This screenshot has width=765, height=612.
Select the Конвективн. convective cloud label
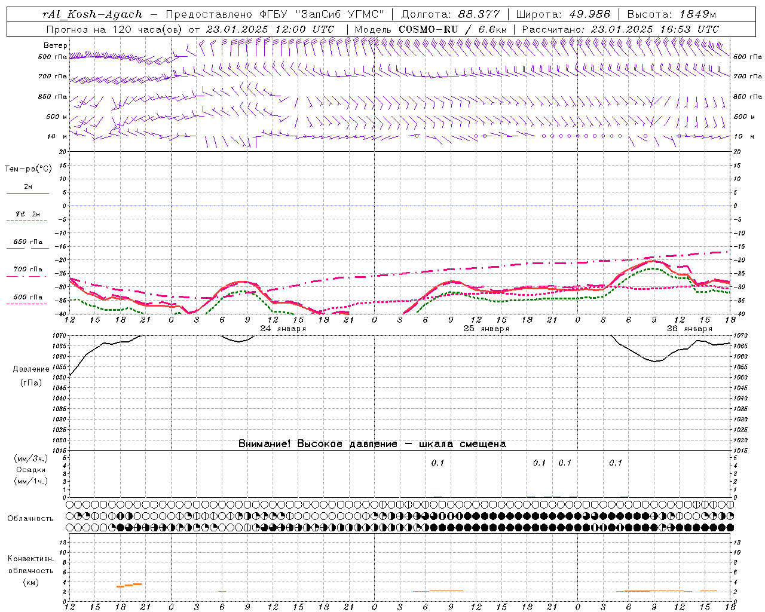(30, 559)
